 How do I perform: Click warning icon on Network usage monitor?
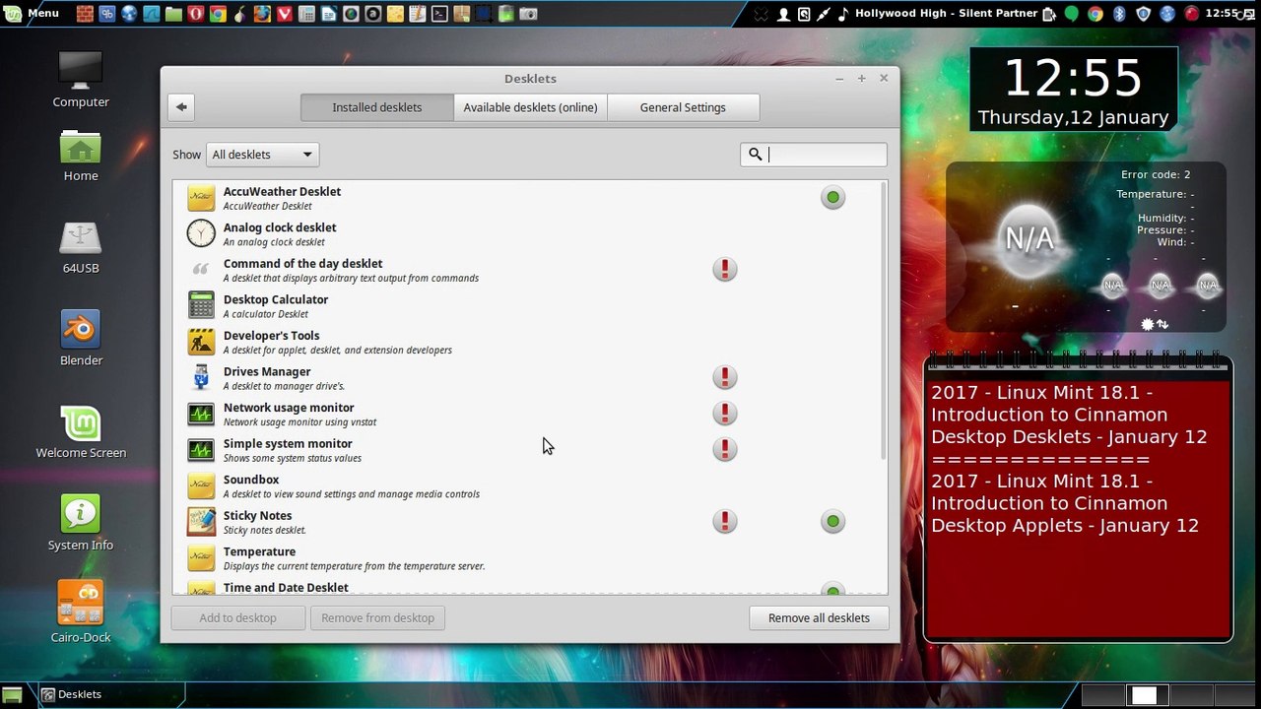(x=725, y=413)
